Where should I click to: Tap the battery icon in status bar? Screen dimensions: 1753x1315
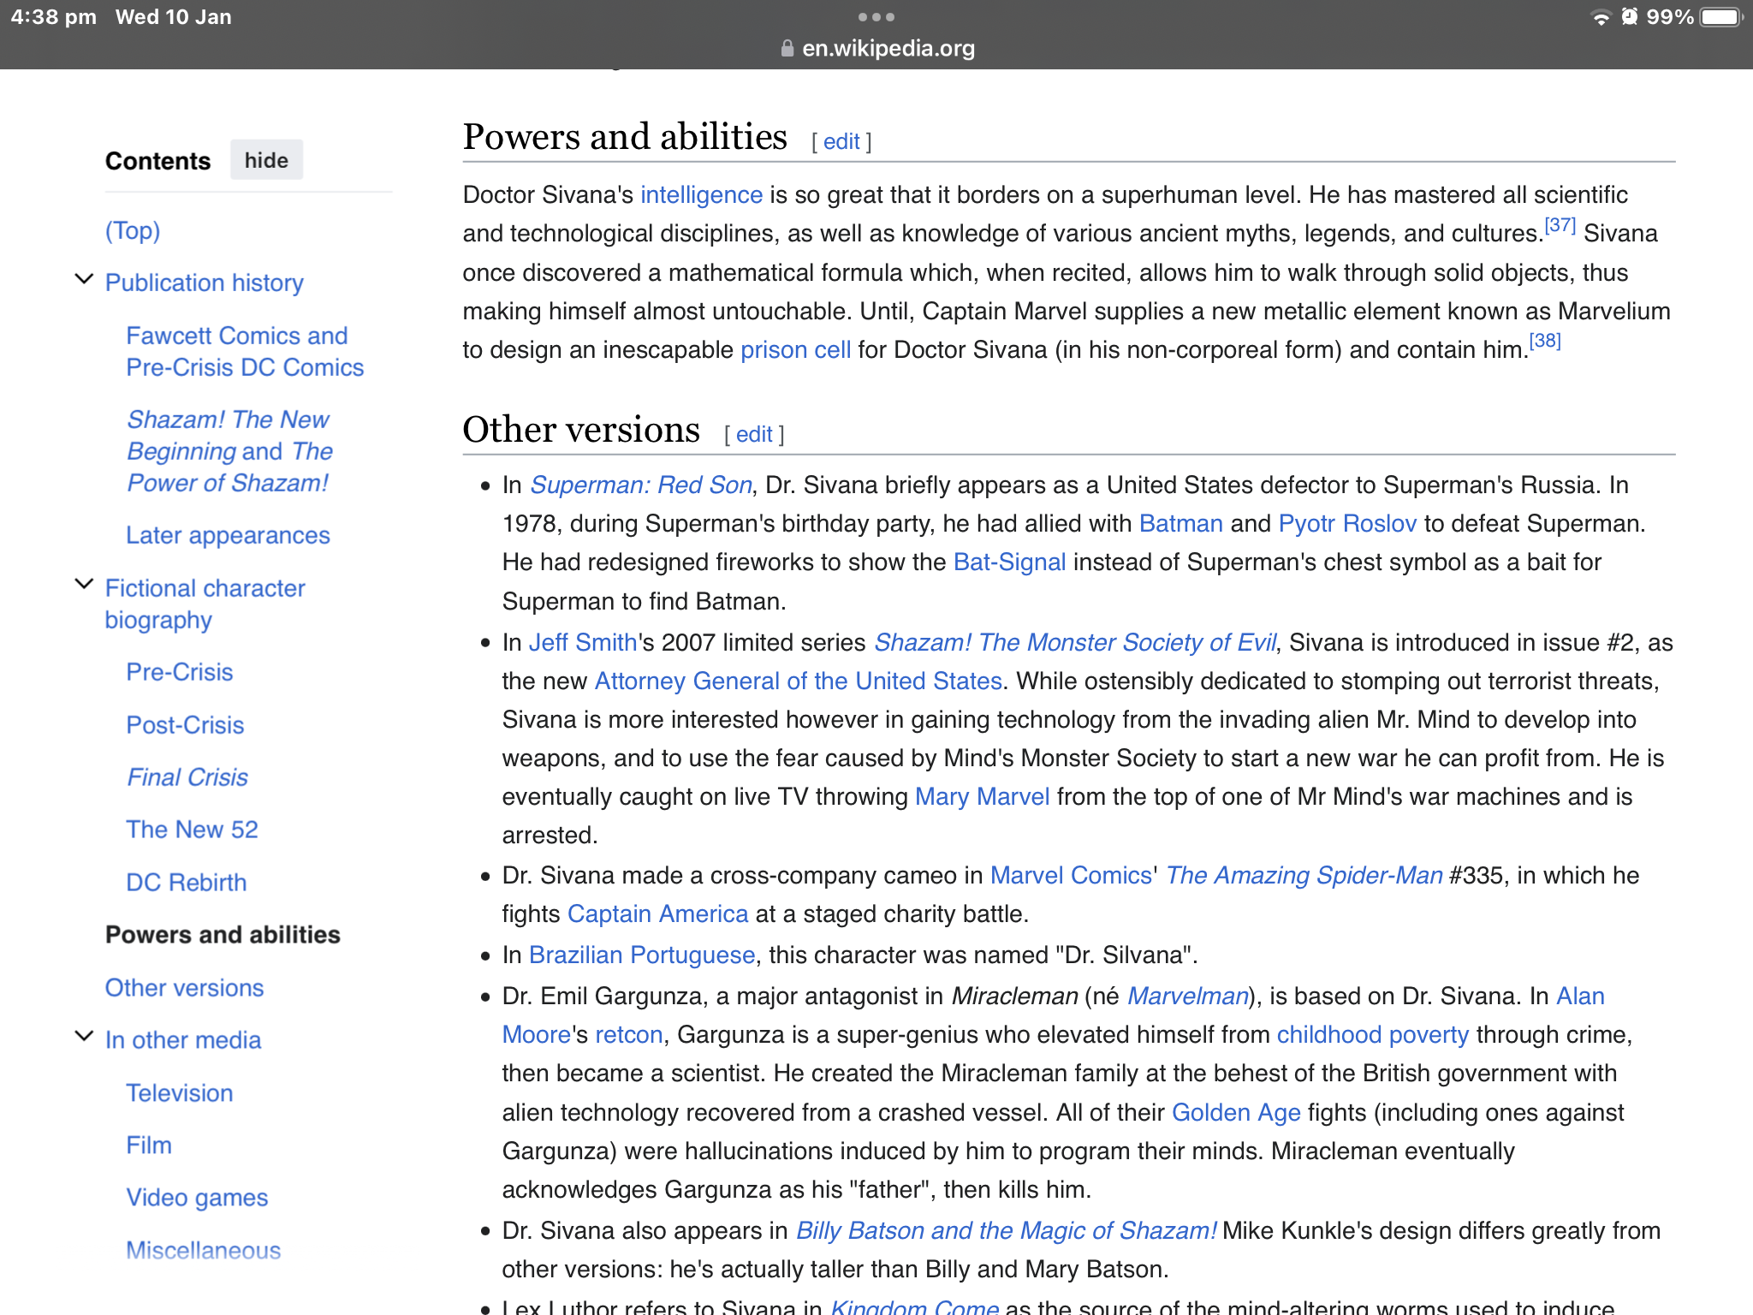(1720, 17)
